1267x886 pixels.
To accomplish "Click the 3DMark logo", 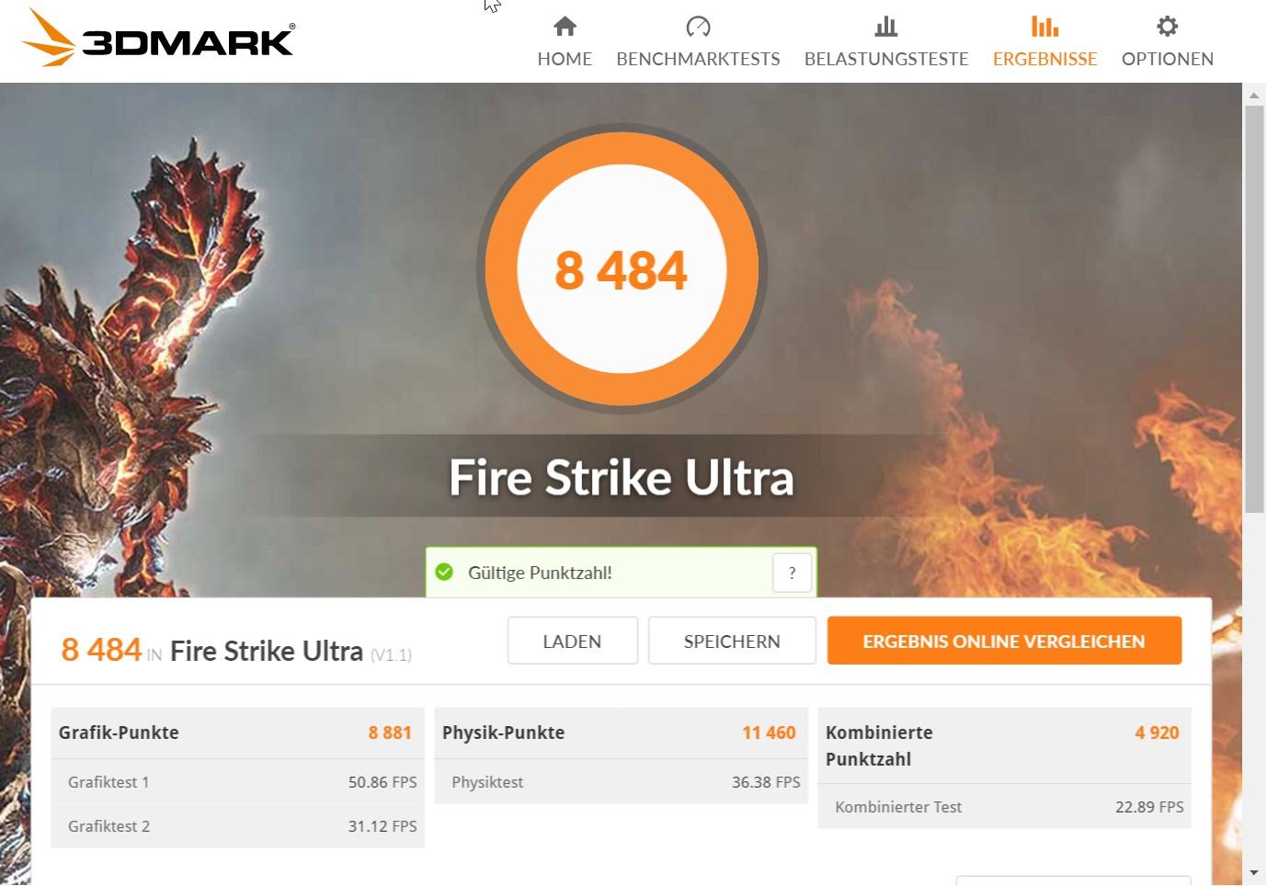I will click(x=157, y=38).
